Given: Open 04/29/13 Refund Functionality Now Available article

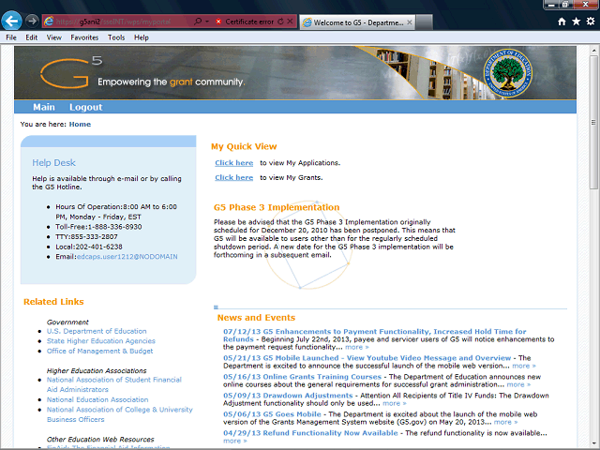Looking at the screenshot, I should 310,433.
